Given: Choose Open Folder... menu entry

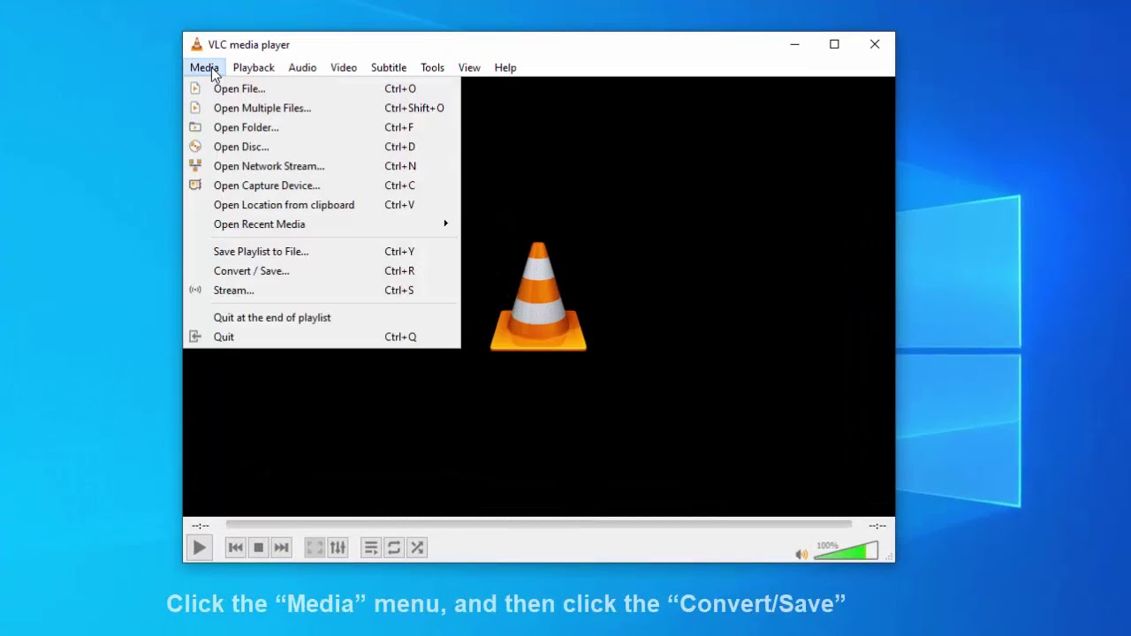Looking at the screenshot, I should (x=322, y=127).
